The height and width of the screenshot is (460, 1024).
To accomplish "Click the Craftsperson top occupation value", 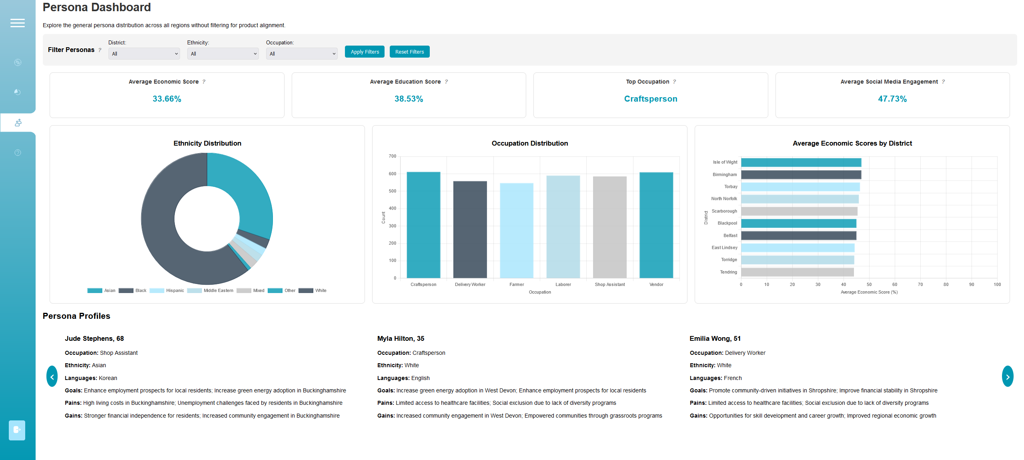I will coord(651,99).
